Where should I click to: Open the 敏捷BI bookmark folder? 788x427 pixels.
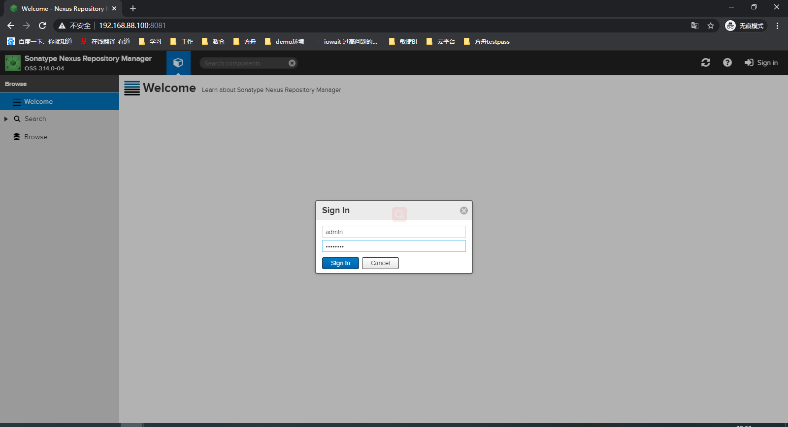click(x=403, y=41)
